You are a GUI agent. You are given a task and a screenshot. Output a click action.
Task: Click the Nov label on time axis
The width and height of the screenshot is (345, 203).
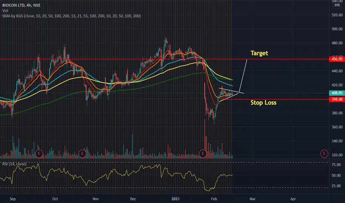click(x=96, y=199)
